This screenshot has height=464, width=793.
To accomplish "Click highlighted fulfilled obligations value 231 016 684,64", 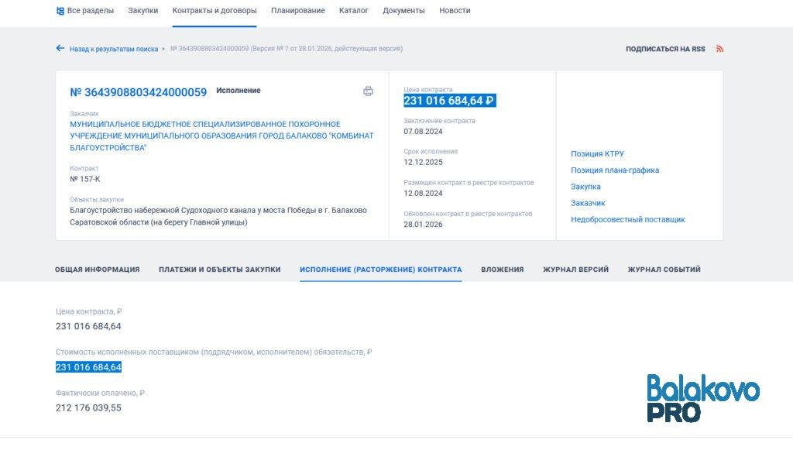I will [88, 367].
